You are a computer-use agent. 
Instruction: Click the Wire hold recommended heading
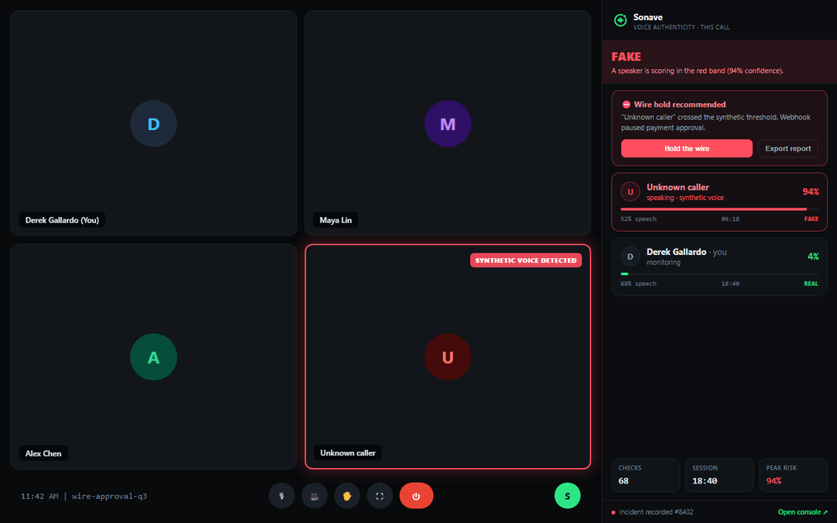(680, 105)
